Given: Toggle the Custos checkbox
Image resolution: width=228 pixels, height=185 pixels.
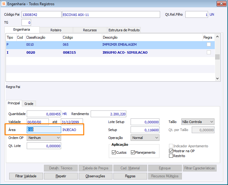Looking at the screenshot, I should 114,152.
